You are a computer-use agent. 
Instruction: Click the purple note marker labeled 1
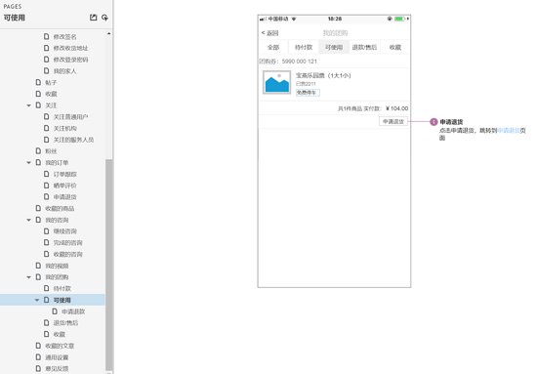pos(434,122)
